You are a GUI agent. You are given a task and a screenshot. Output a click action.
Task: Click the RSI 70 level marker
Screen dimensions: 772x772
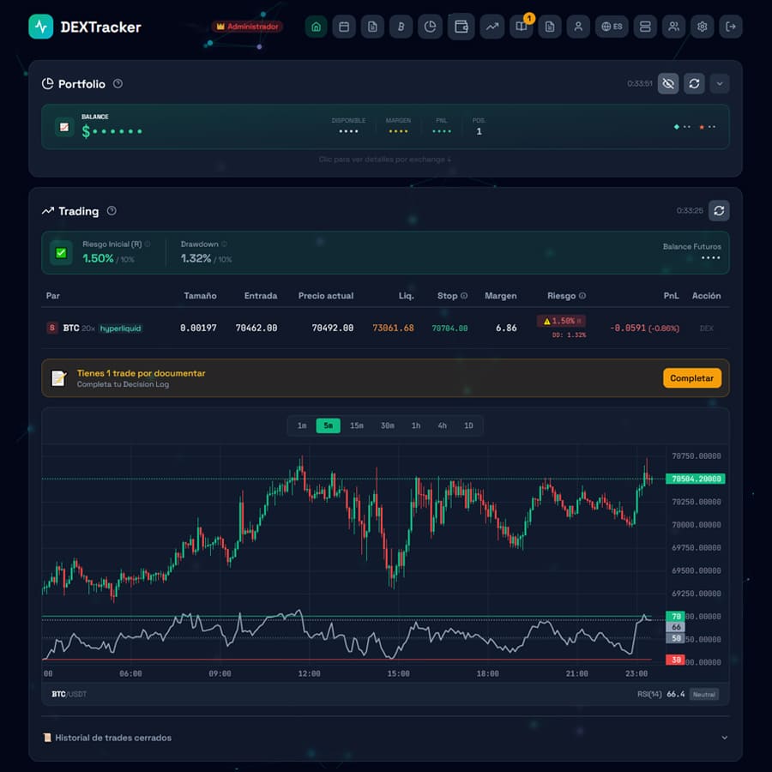(676, 616)
